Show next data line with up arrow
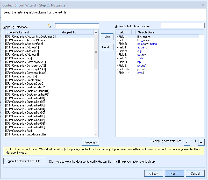Screen dimensions: 208x180 [201, 142]
